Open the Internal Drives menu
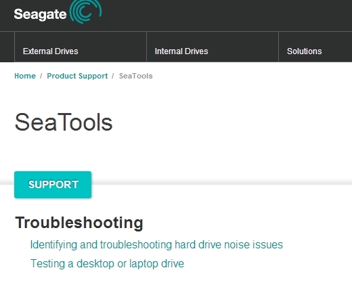 click(181, 51)
